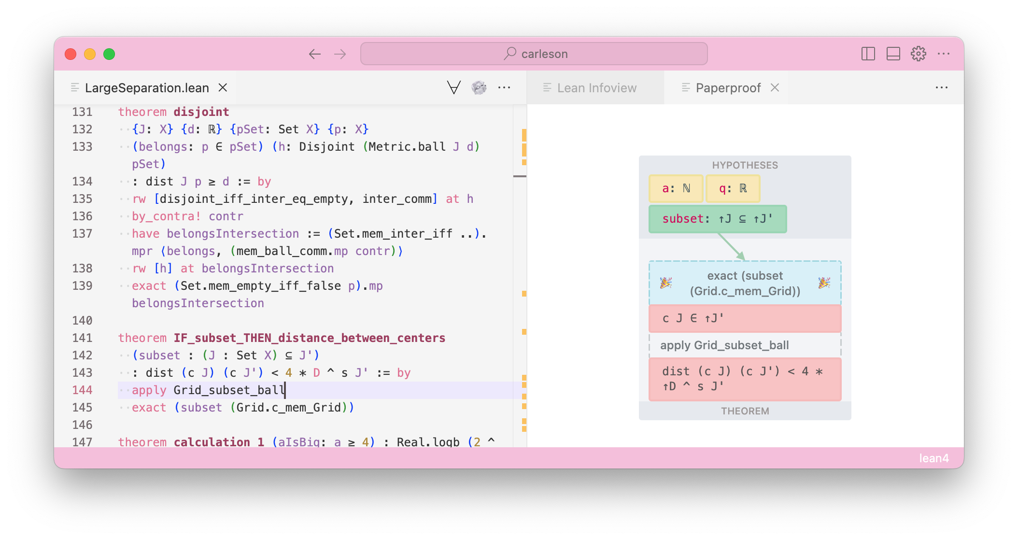Click the Paperproof crumpled paper icon
The image size is (1018, 540).
pyautogui.click(x=479, y=87)
